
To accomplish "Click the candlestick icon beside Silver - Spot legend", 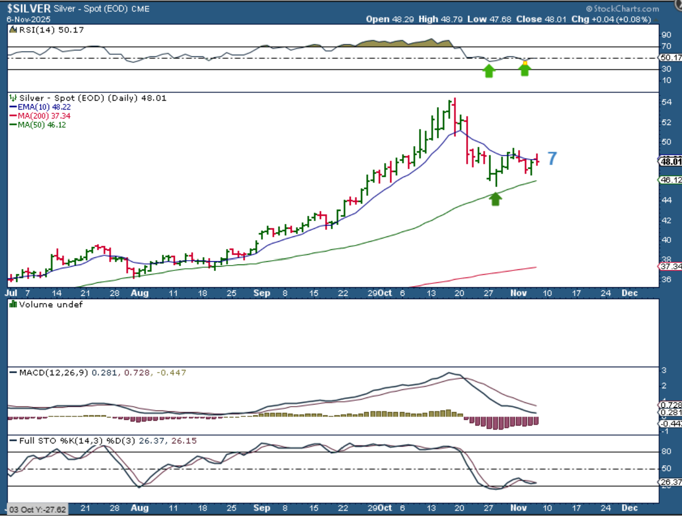I will point(14,98).
